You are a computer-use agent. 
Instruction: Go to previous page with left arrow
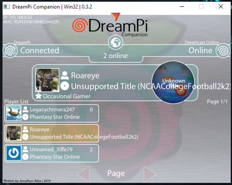coord(83,174)
